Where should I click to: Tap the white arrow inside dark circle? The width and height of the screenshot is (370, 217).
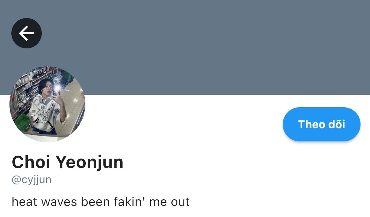[27, 33]
